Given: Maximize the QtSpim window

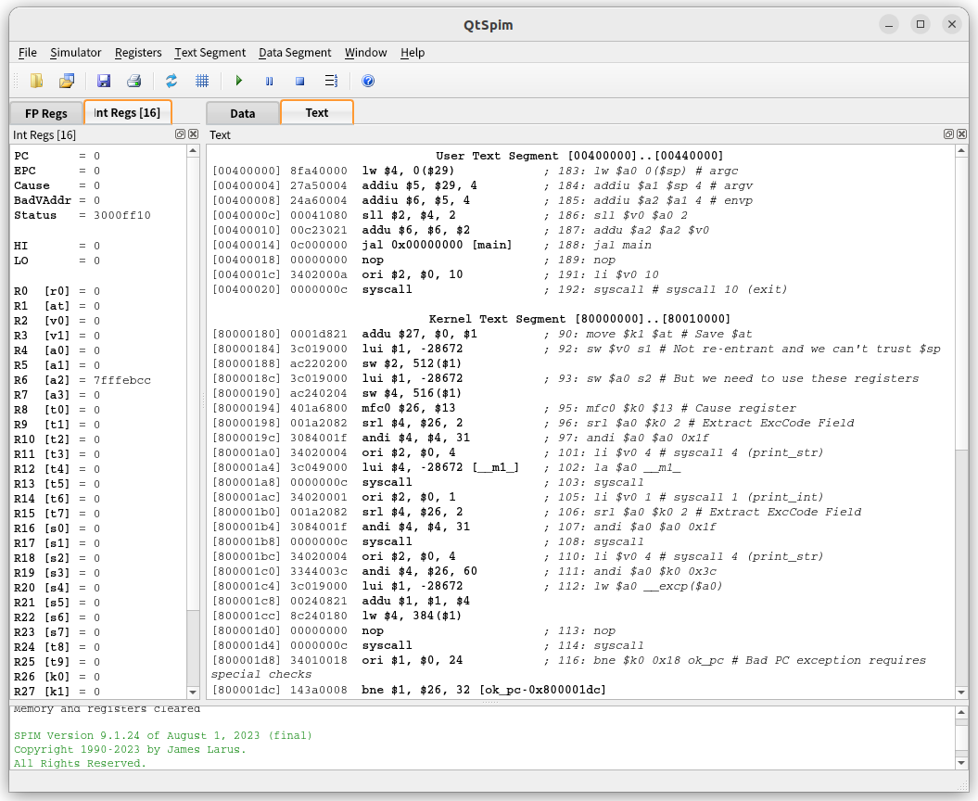Looking at the screenshot, I should tap(920, 24).
